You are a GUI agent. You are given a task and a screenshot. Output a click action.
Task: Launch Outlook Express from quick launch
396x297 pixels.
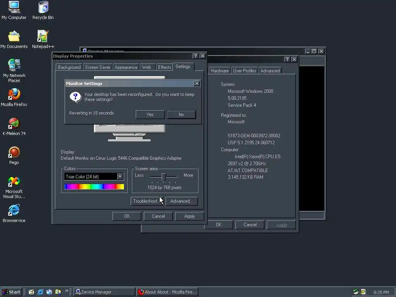point(49,292)
